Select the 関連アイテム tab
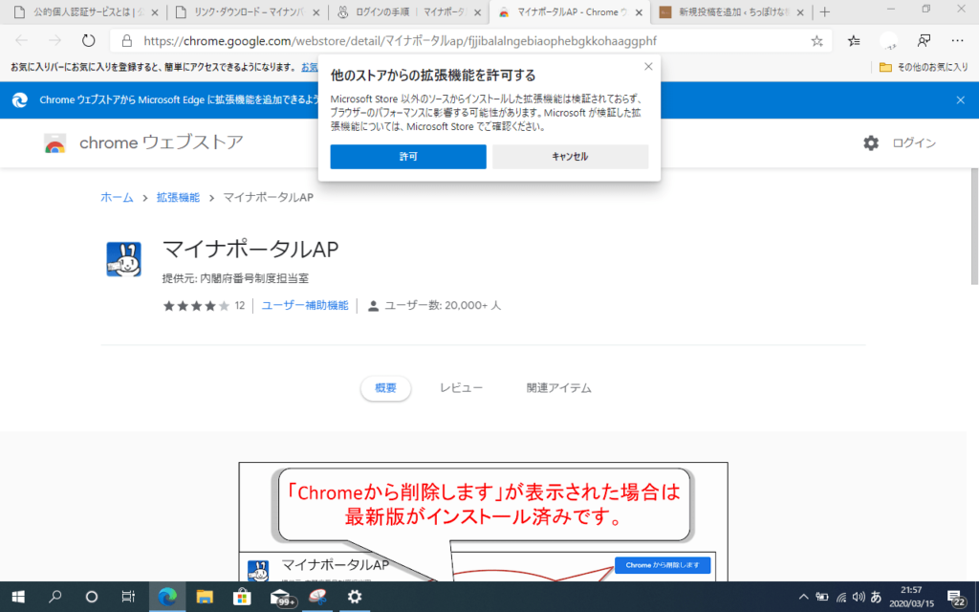 pos(558,388)
